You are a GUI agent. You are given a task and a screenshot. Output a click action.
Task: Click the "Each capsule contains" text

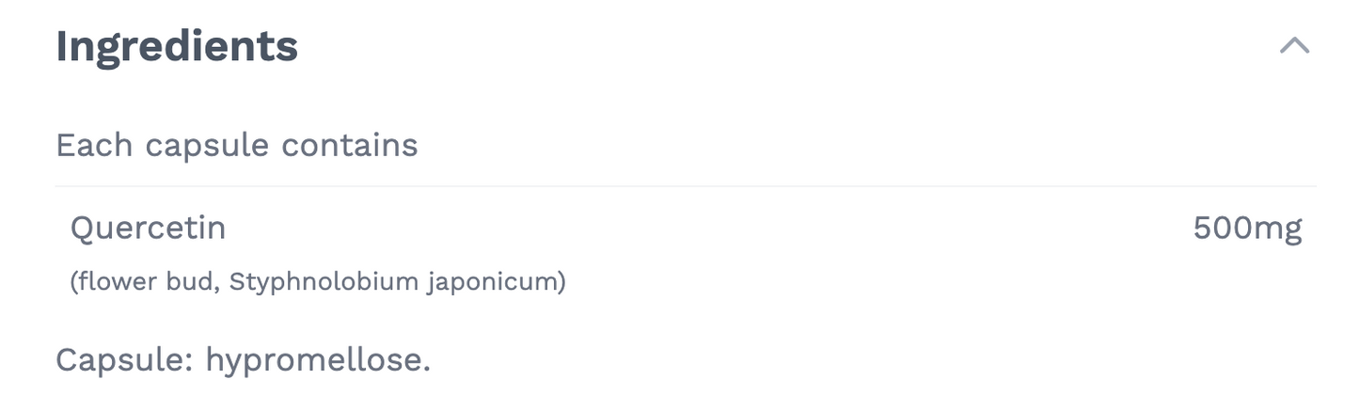coord(237,146)
